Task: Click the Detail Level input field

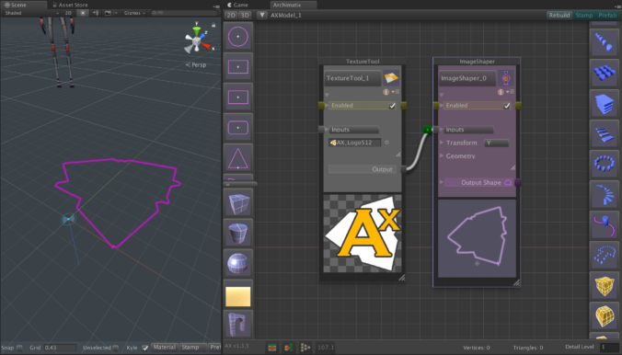Action: [609, 347]
